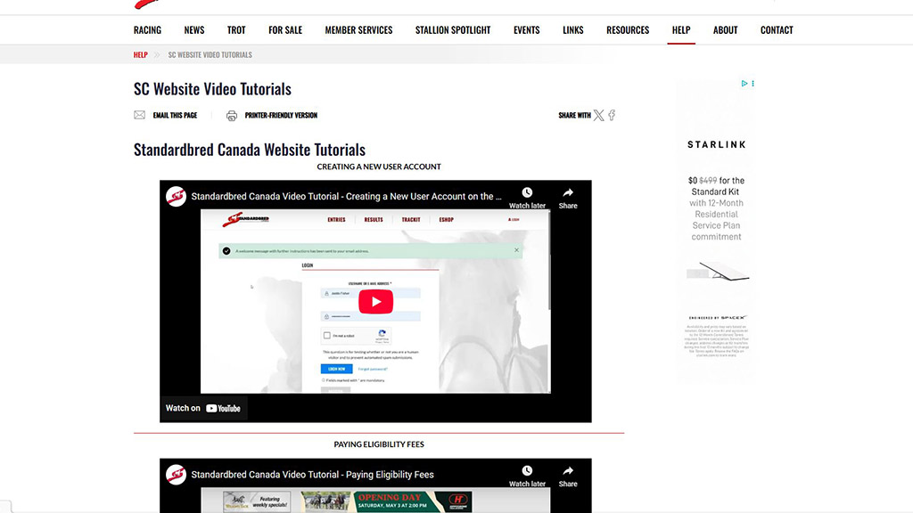913x513 pixels.
Task: Click Watch later on the account video
Action: [527, 198]
